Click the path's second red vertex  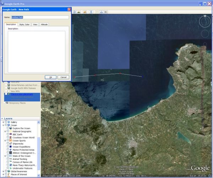coord(95,75)
